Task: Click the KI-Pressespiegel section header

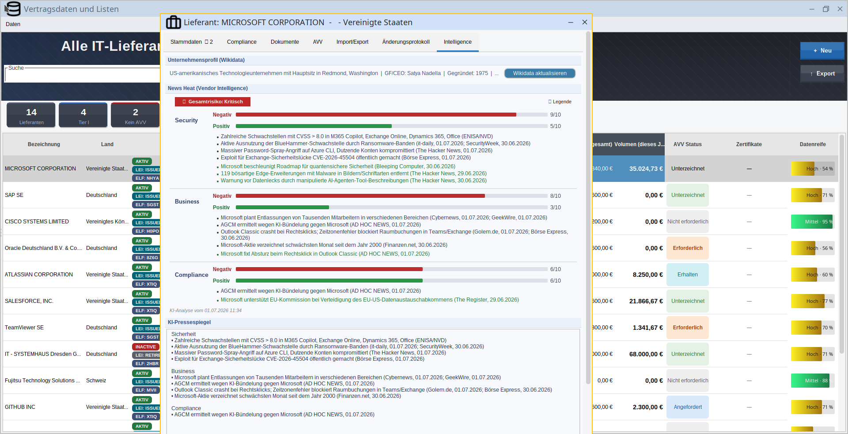Action: (374, 322)
